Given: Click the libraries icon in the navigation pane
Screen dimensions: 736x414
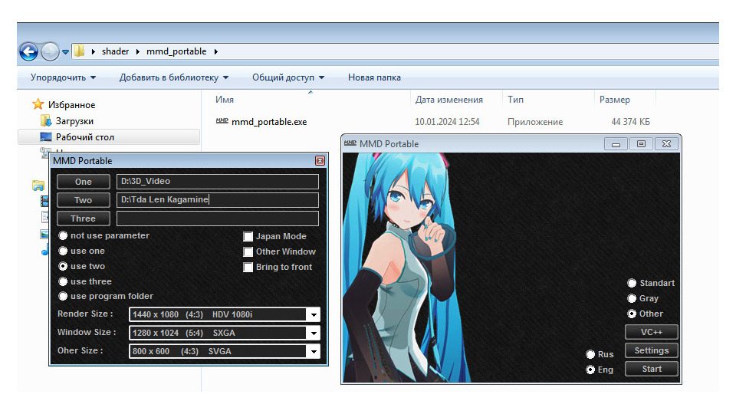Looking at the screenshot, I should [x=38, y=186].
